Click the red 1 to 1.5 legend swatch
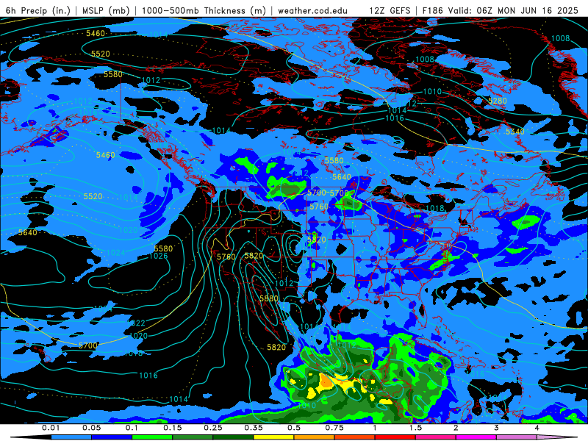The image size is (588, 441). [395, 437]
